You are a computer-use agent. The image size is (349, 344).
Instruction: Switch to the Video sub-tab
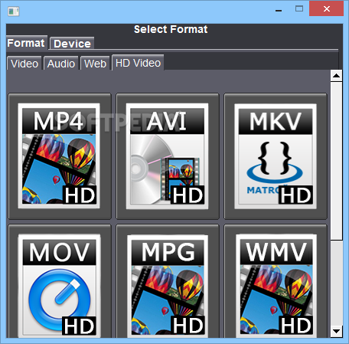point(24,64)
